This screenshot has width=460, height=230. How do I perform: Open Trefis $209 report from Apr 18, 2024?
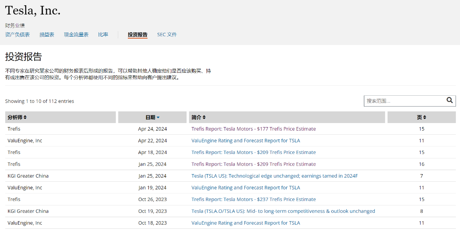point(253,152)
